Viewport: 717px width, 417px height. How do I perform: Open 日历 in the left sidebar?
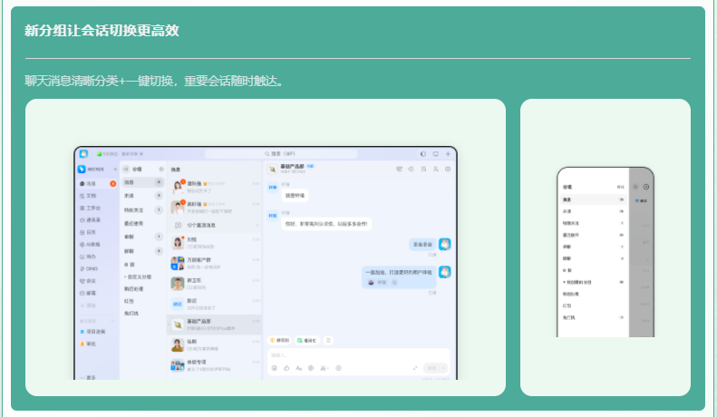tap(91, 232)
